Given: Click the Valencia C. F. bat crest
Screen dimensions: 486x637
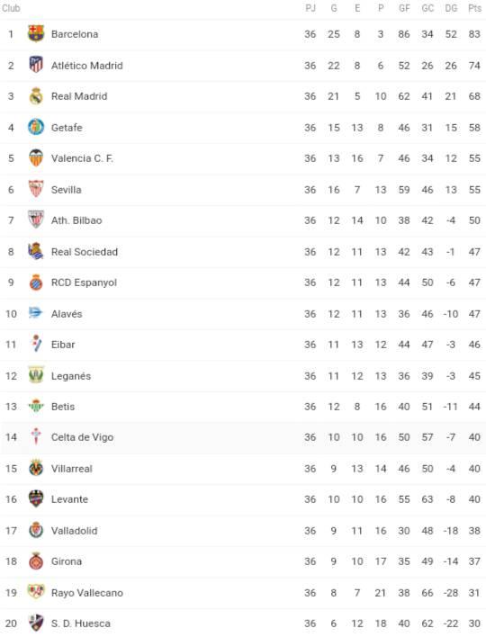Looking at the screenshot, I should (36, 158).
